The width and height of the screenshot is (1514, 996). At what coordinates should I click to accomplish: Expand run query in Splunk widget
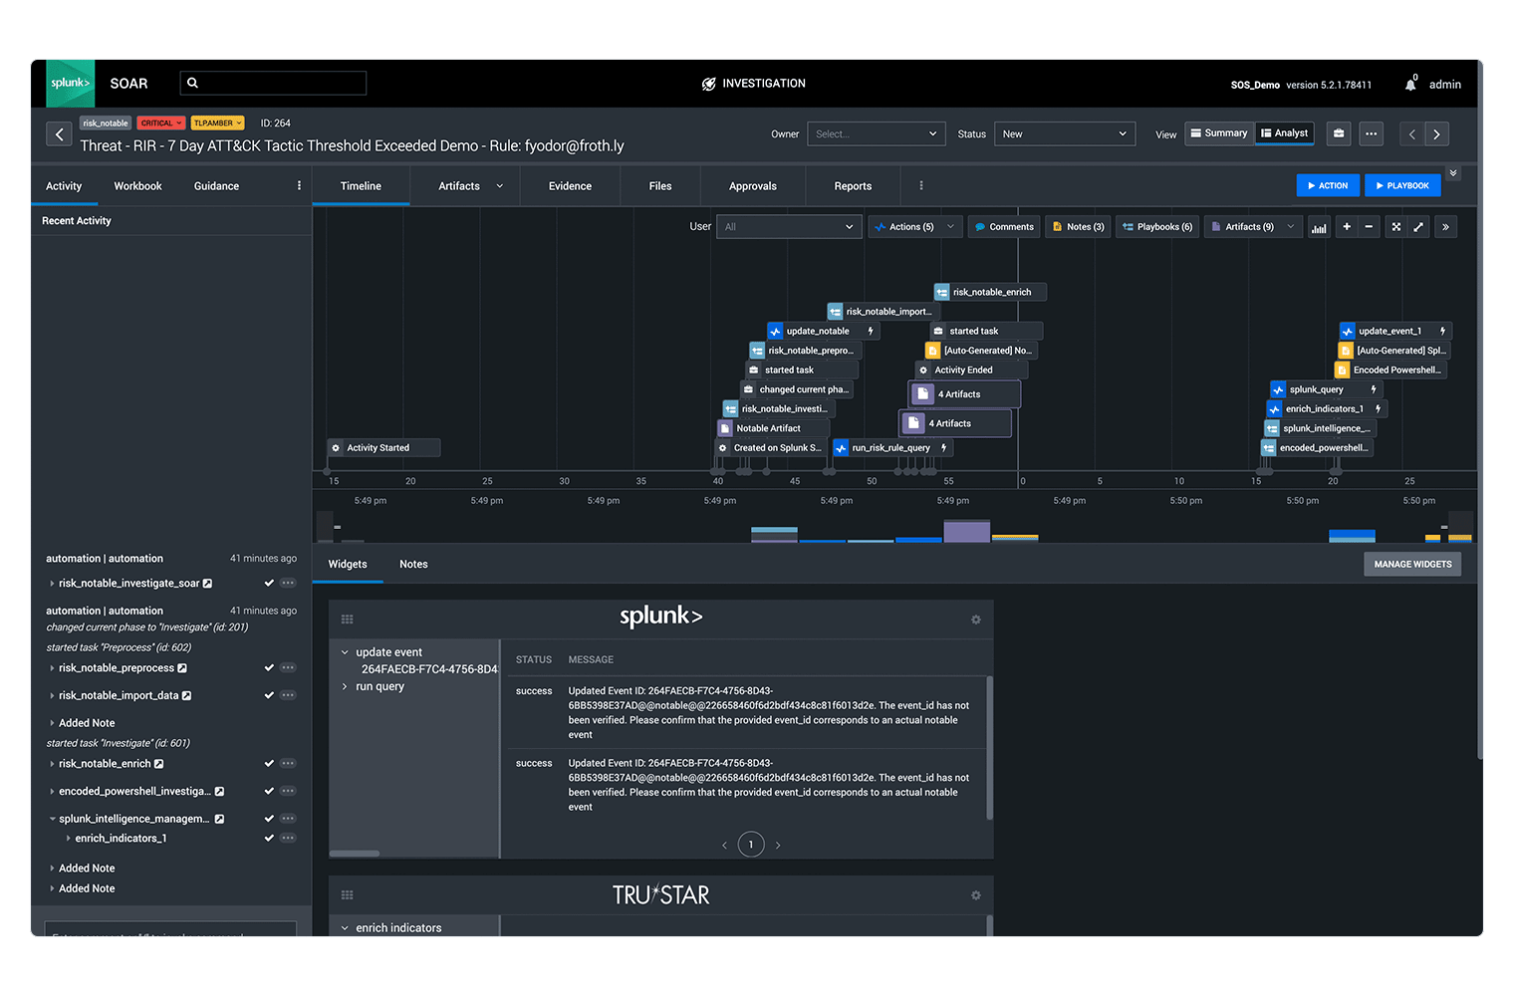[345, 686]
